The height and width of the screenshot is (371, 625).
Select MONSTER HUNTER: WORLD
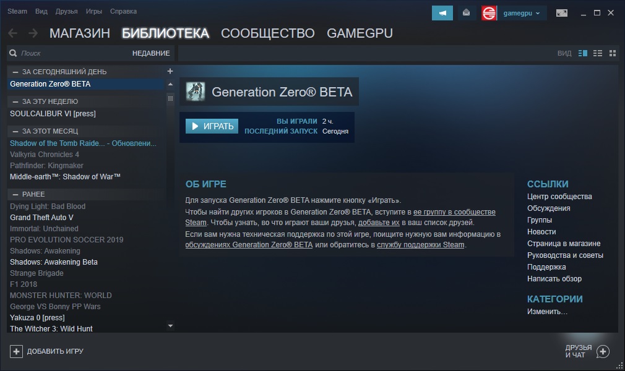[x=85, y=296]
